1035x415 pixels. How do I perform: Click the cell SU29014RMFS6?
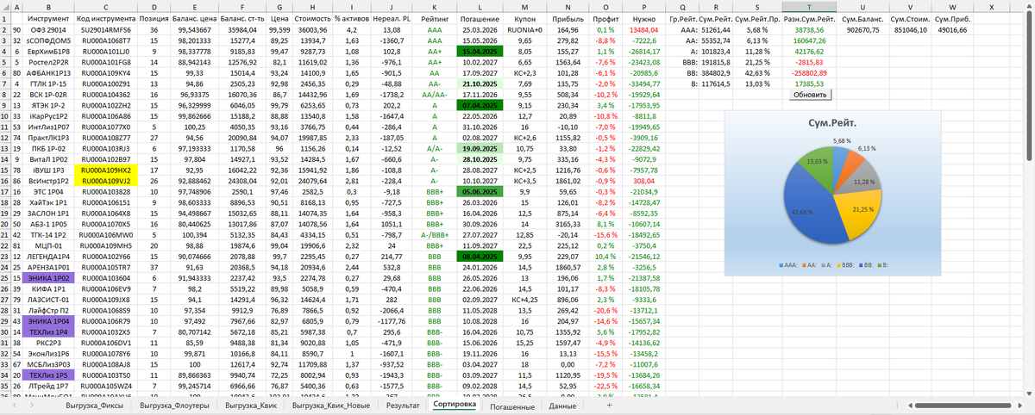[x=104, y=29]
